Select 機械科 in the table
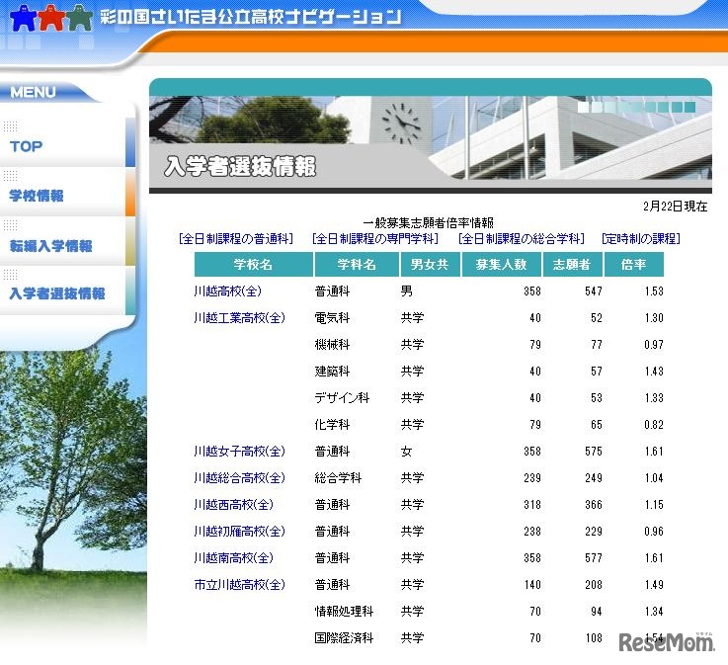The image size is (728, 665). [332, 345]
